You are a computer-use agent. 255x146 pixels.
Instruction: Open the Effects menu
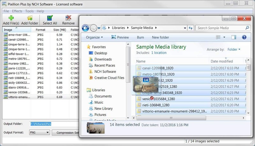click(x=17, y=11)
